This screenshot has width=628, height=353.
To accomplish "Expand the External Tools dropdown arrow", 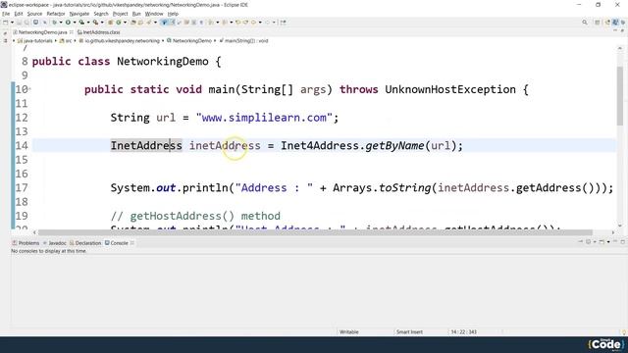I will pos(102,22).
